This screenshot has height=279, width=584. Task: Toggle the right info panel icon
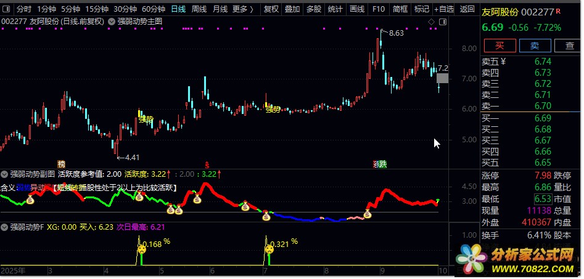(442, 22)
